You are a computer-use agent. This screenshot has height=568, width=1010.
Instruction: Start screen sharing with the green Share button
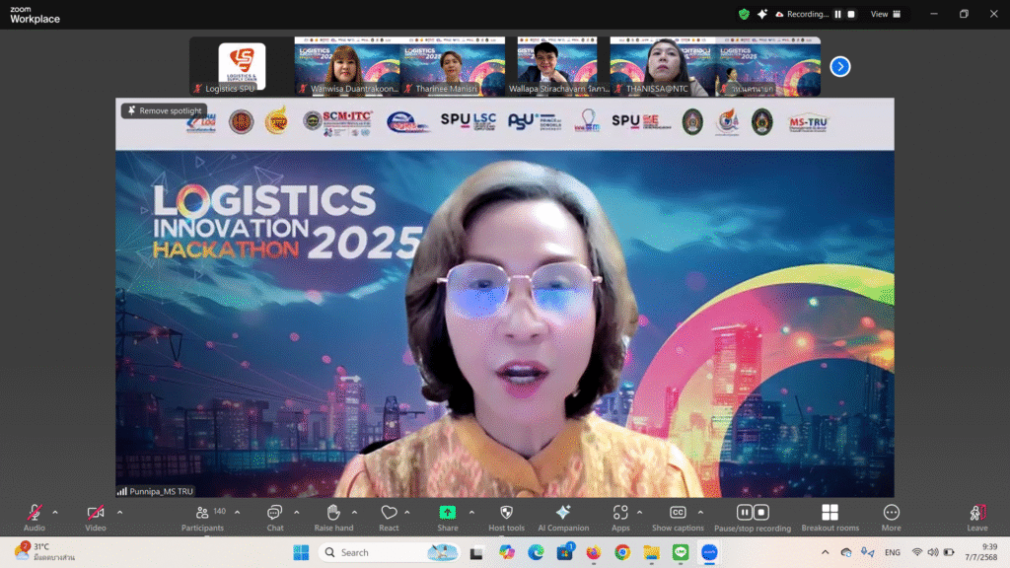(447, 517)
